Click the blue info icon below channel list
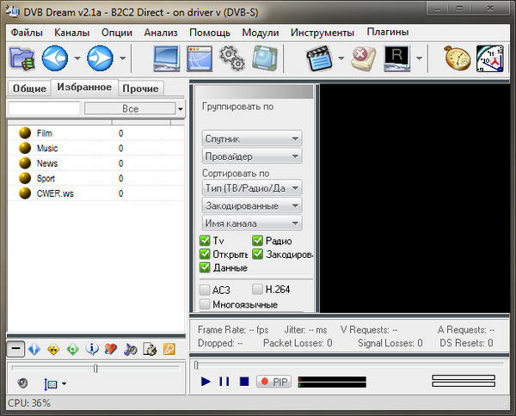The width and height of the screenshot is (516, 416). click(92, 349)
